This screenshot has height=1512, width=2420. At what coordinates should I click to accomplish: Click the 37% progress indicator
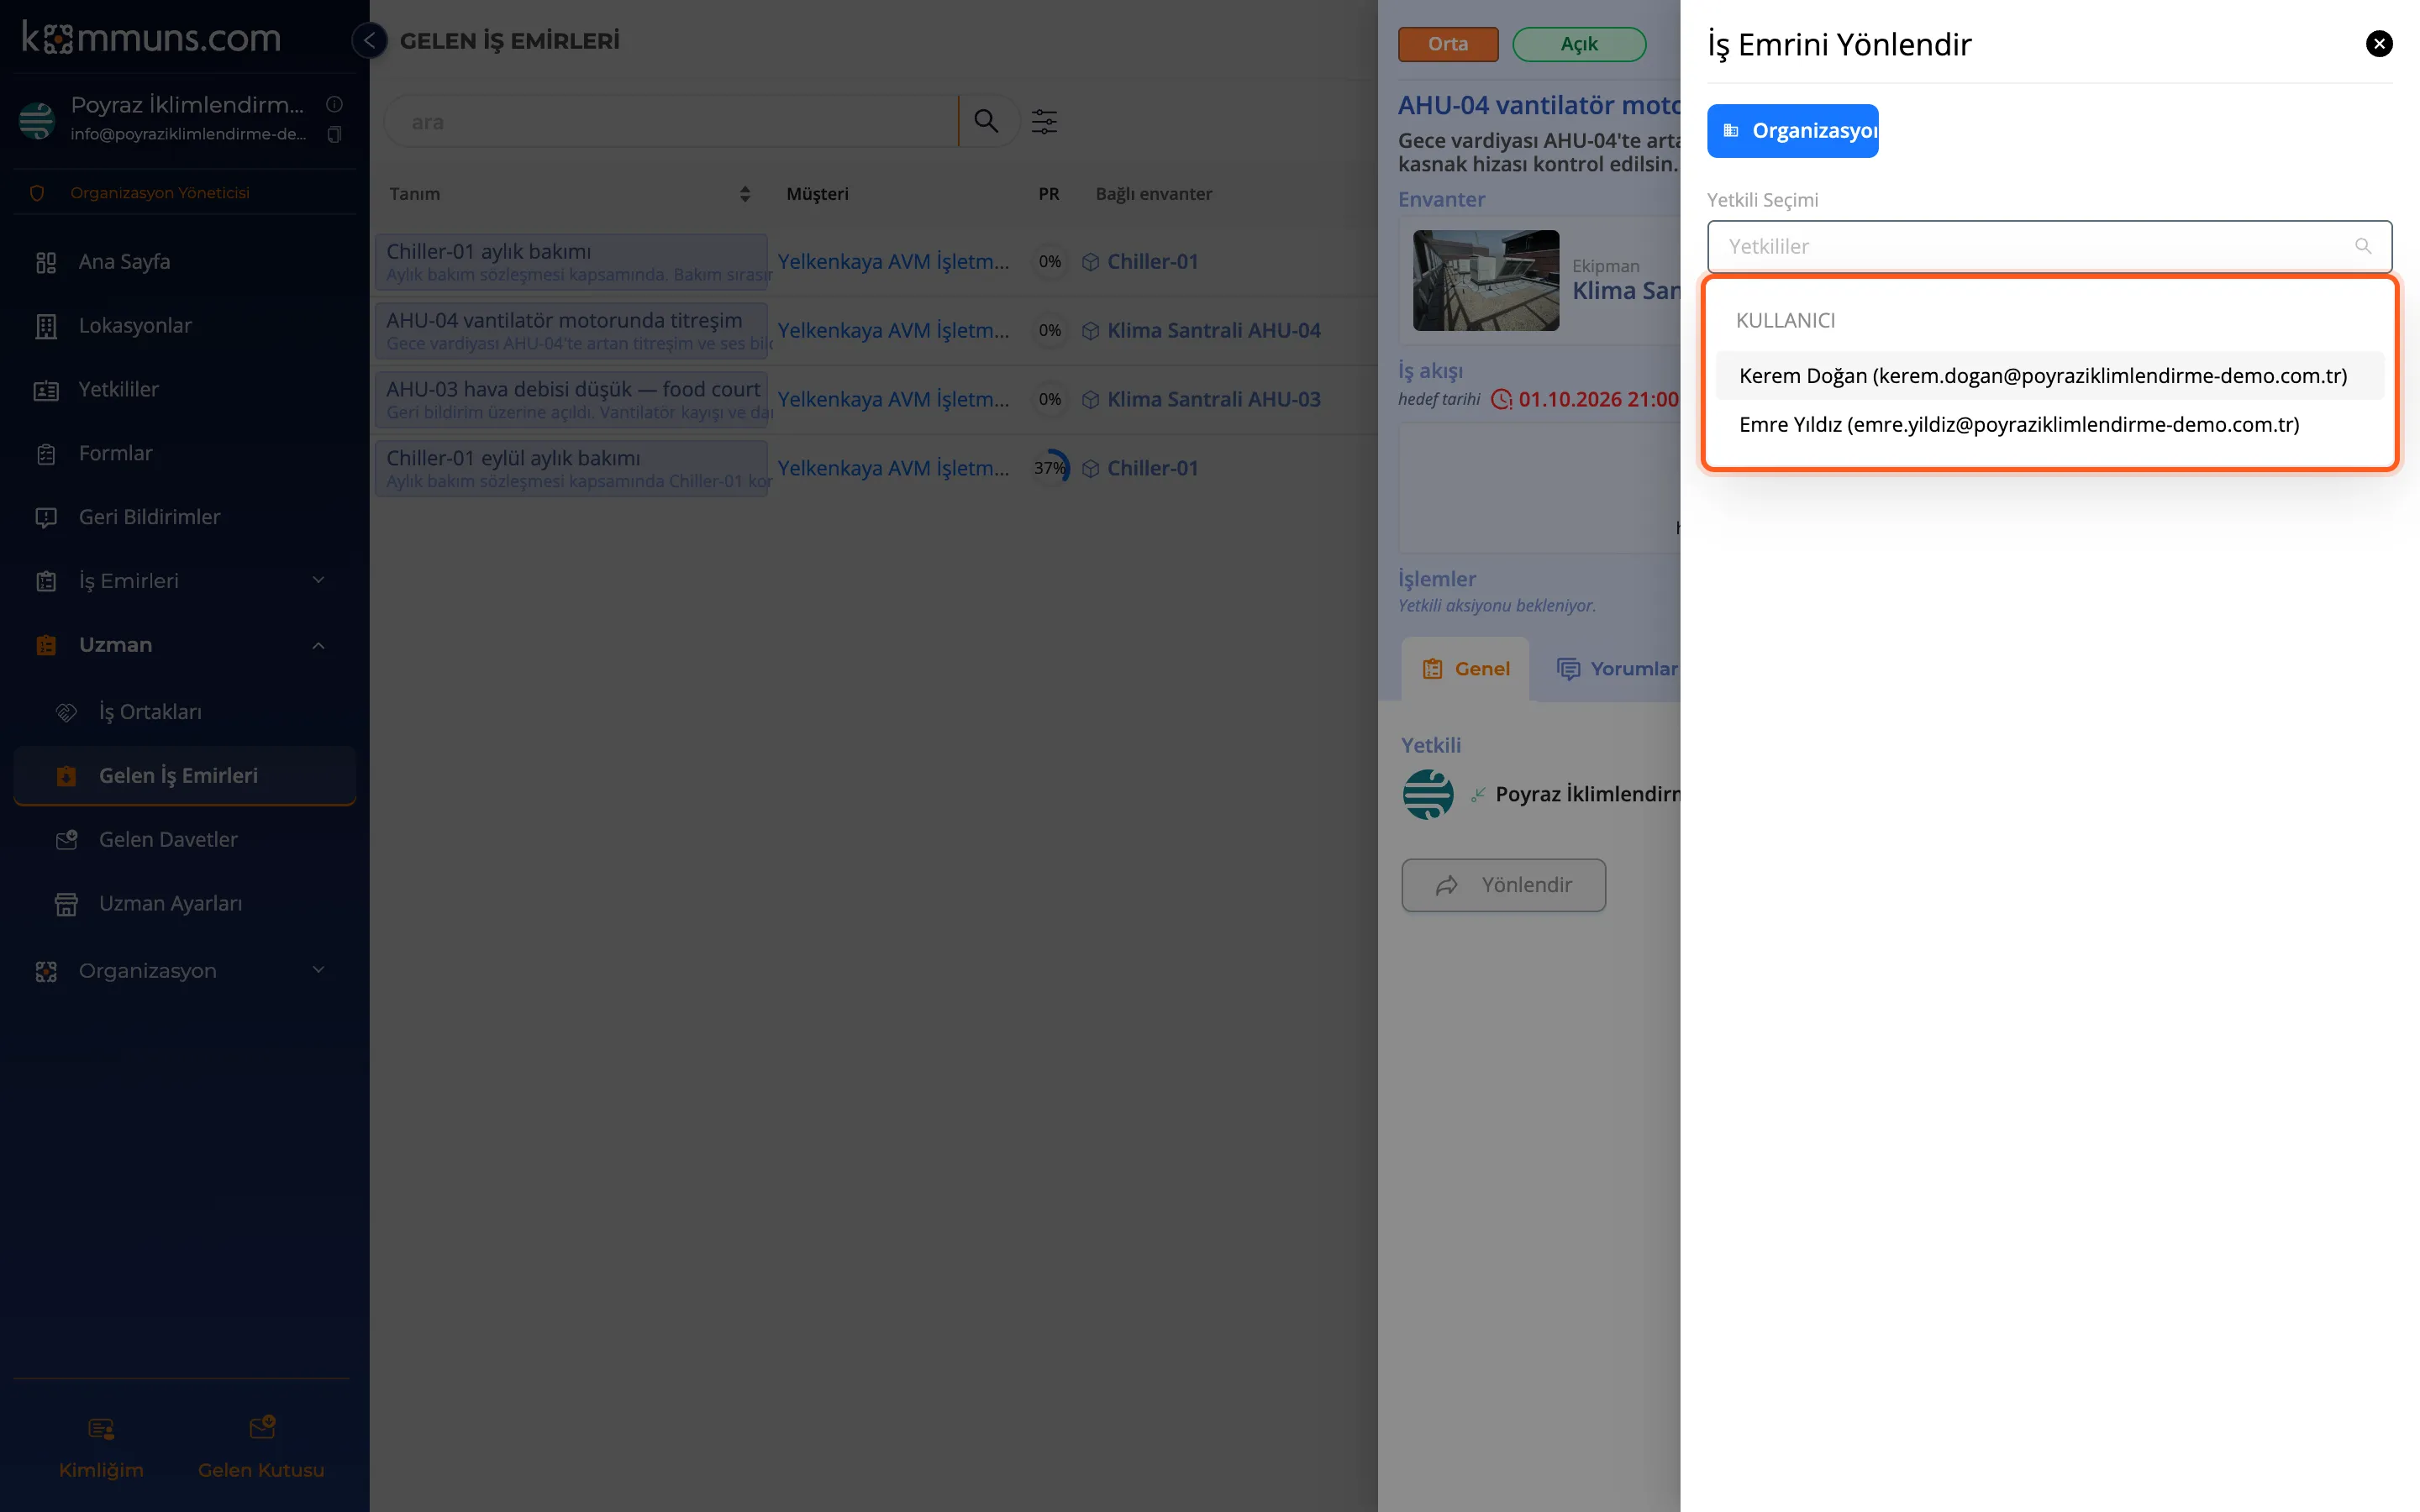click(1049, 469)
